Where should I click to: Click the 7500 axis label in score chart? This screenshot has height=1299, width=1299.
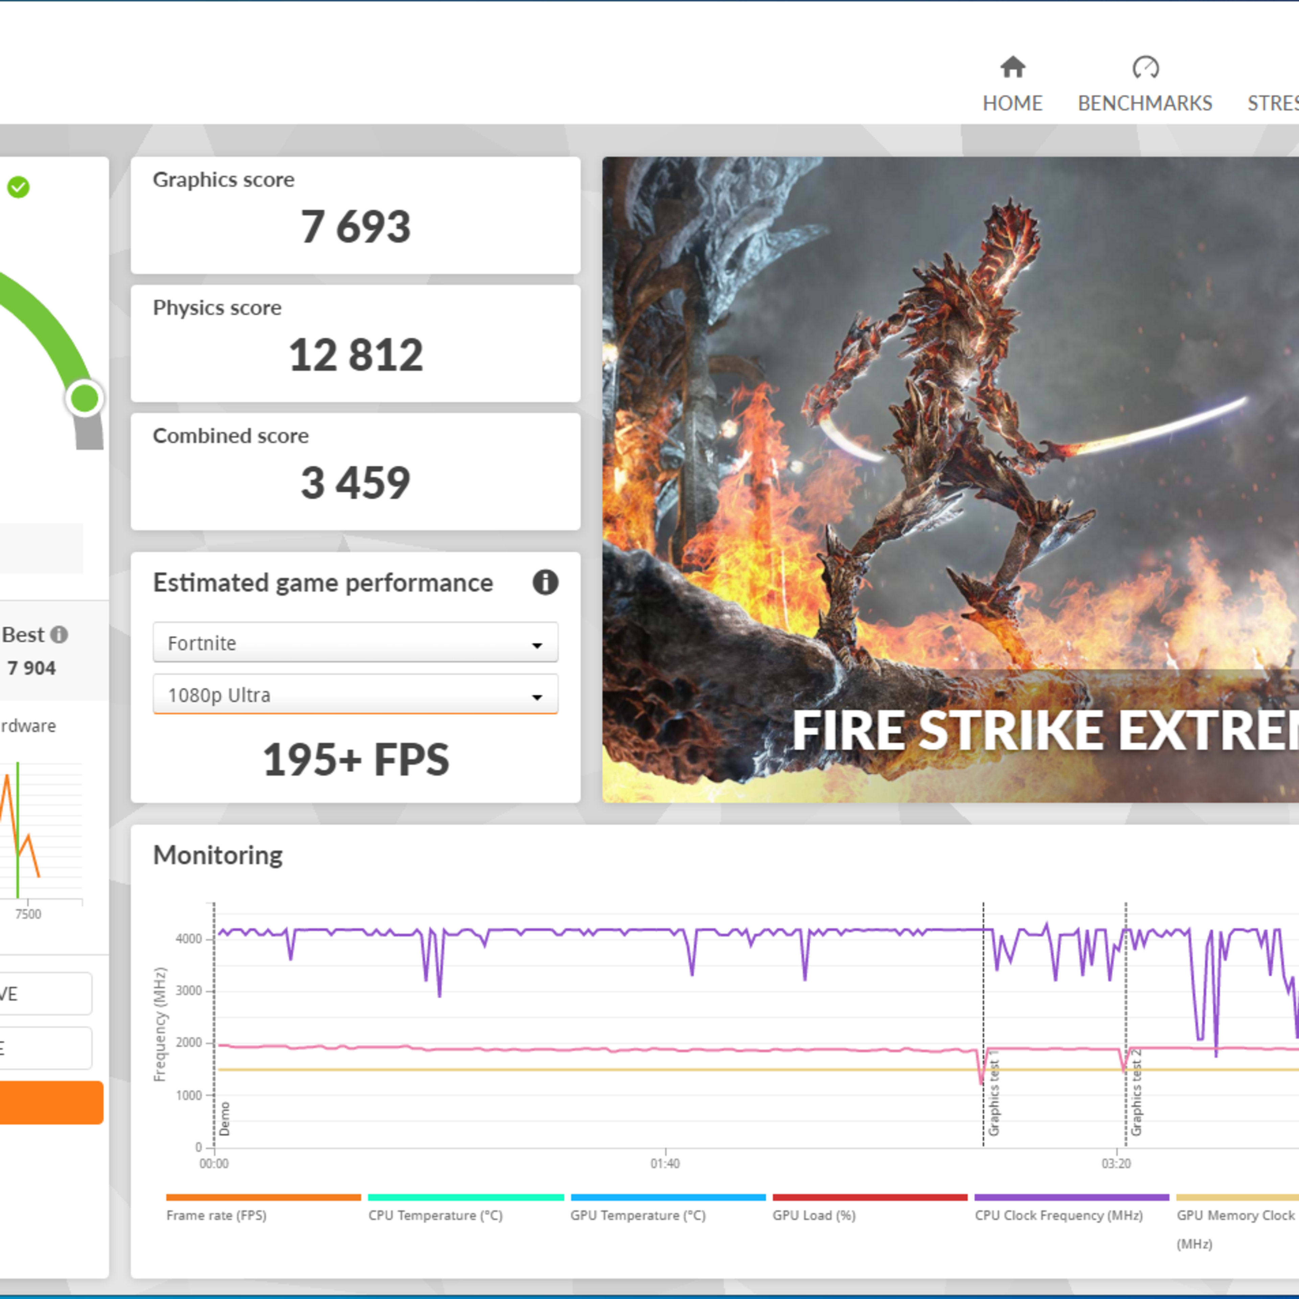[28, 914]
